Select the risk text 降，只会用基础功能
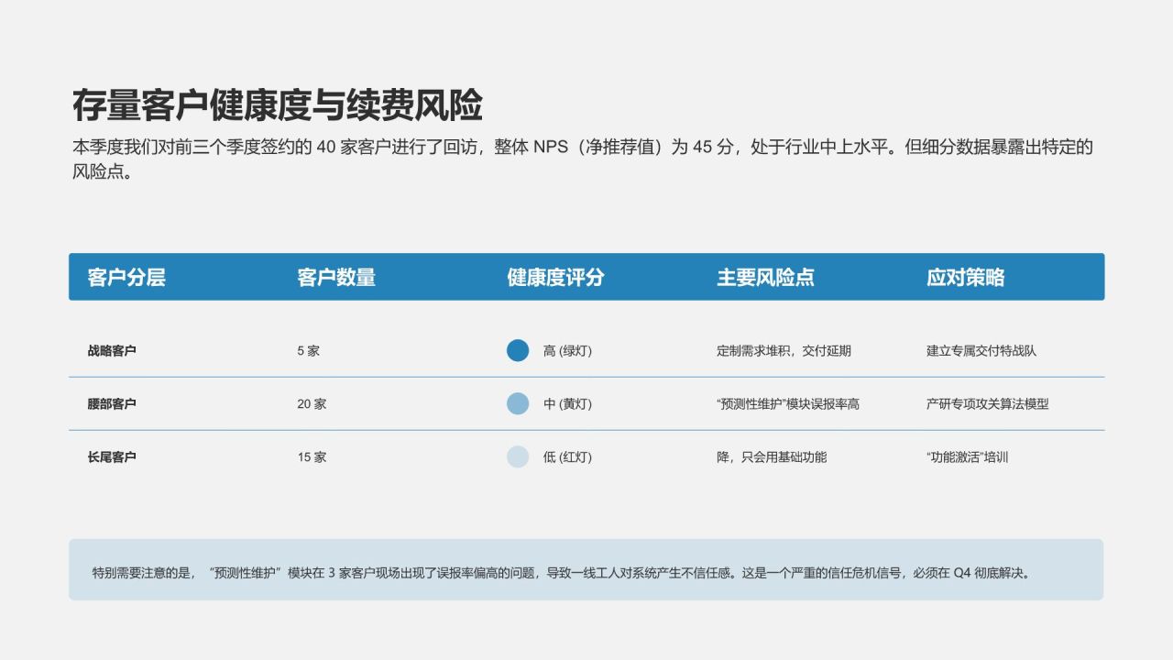 click(x=772, y=456)
